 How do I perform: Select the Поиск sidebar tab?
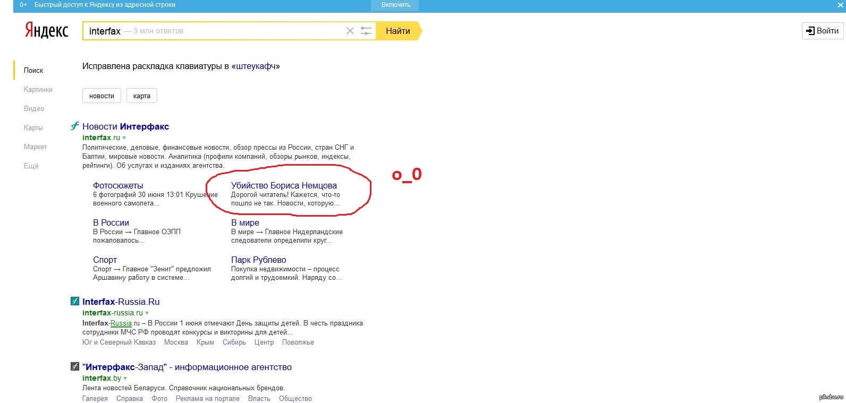pyautogui.click(x=33, y=70)
